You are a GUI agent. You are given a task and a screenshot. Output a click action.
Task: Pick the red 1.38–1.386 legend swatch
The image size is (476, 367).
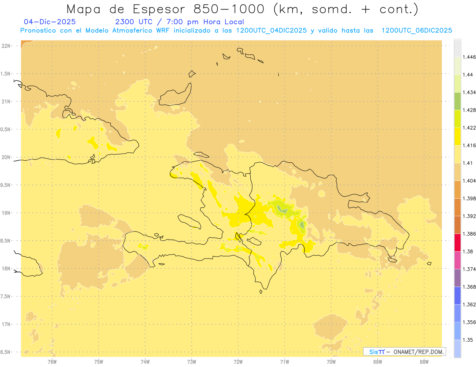click(x=457, y=242)
